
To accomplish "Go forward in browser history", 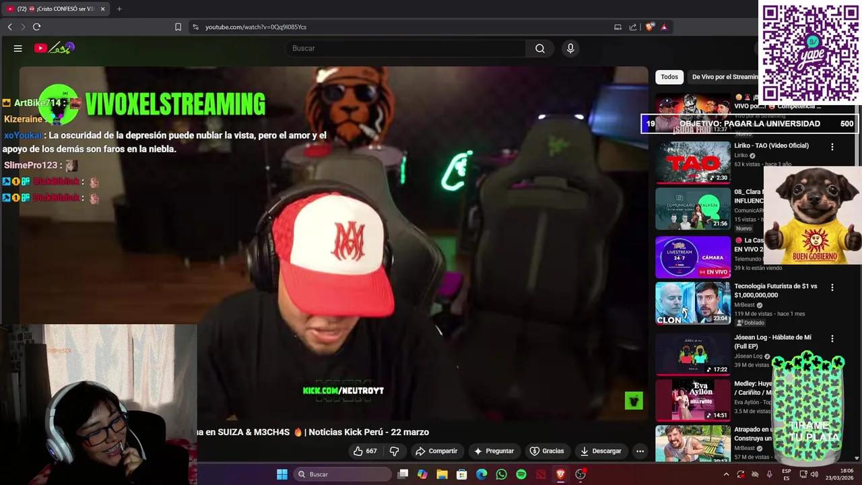I will [23, 27].
